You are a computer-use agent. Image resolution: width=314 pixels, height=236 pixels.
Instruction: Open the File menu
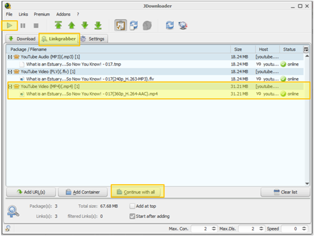coord(9,14)
